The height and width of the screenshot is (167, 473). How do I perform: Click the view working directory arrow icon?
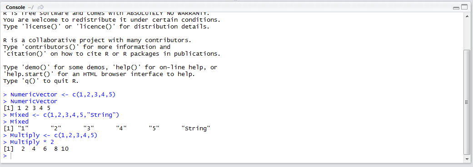point(41,7)
